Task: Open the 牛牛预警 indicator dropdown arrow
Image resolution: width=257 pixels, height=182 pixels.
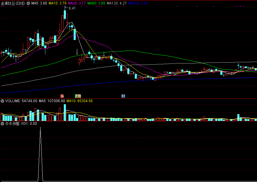Action: [2, 124]
